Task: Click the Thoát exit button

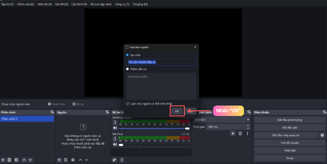Action: (290, 158)
